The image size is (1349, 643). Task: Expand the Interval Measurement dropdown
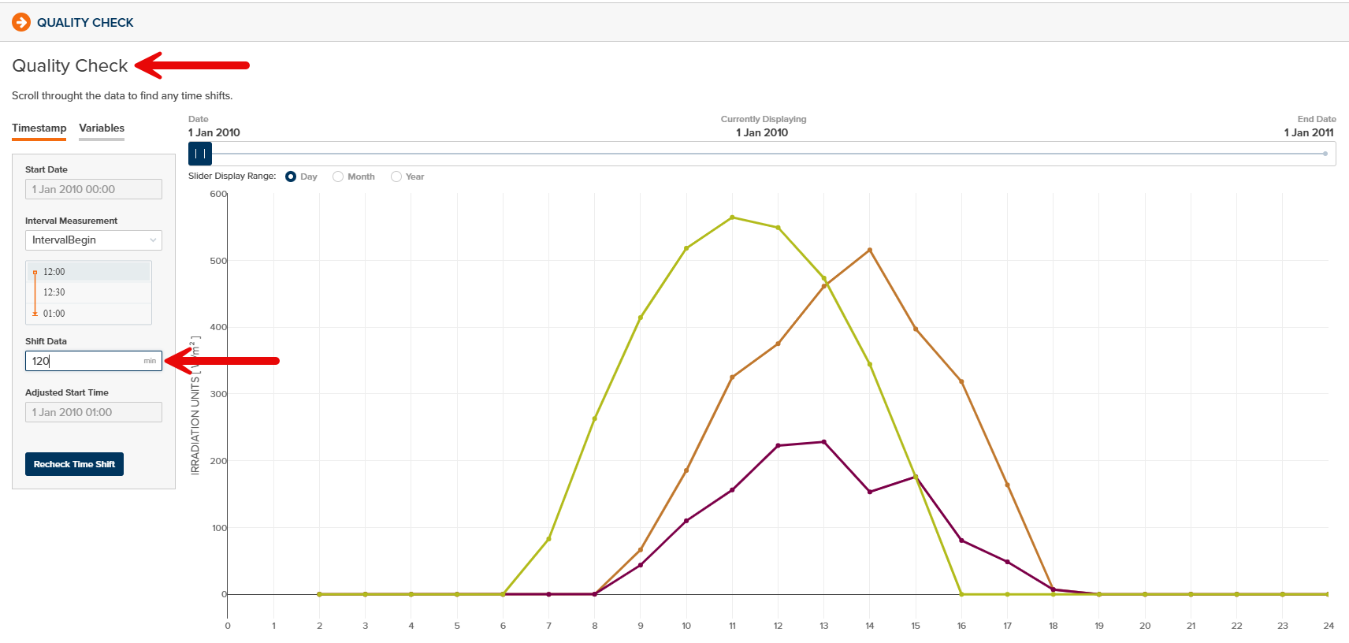coord(94,240)
